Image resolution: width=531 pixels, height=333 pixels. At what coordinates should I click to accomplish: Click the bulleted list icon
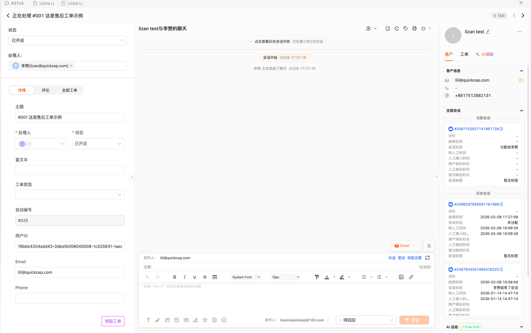click(379, 277)
